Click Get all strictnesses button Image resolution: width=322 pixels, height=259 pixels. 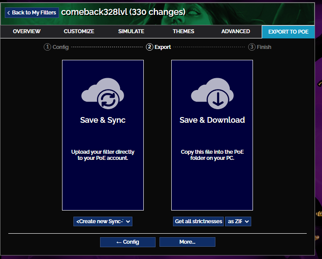[x=198, y=221]
